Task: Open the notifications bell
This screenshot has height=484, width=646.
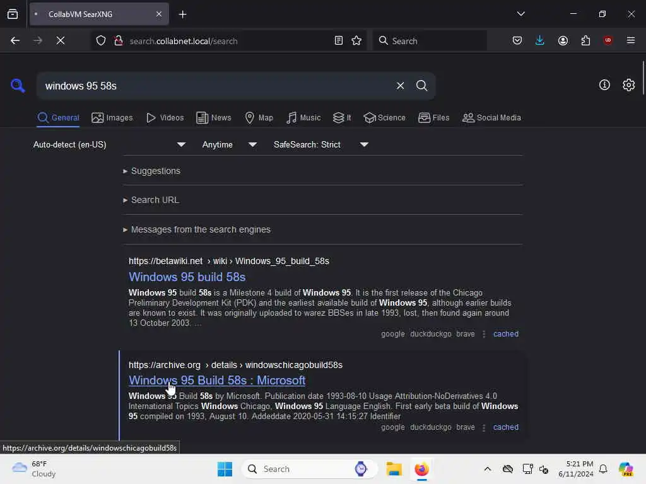Action: click(603, 469)
